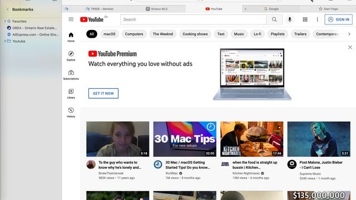Screen dimensions: 356x200
Task: Select the Computers filter chip
Action: (x=134, y=34)
